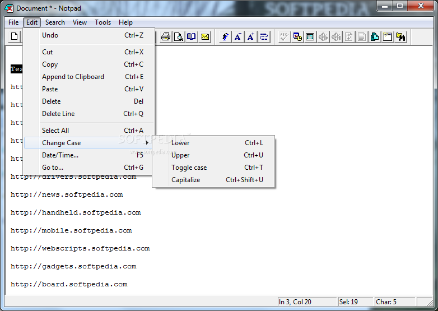This screenshot has height=311, width=438.
Task: Select Upper in Change Case submenu
Action: pos(214,155)
